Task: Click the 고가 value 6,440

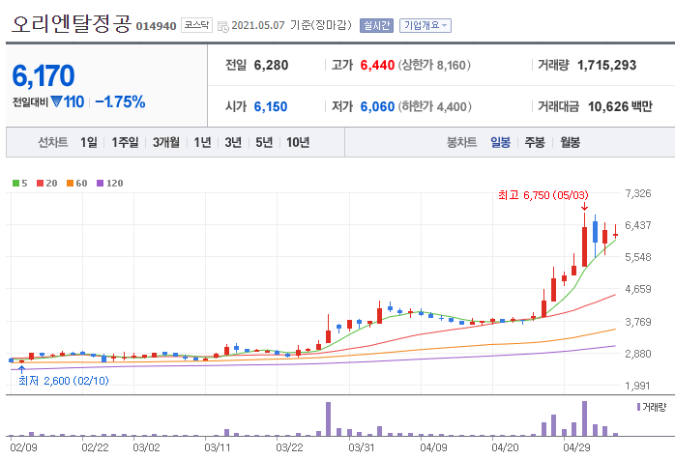Action: [x=377, y=65]
